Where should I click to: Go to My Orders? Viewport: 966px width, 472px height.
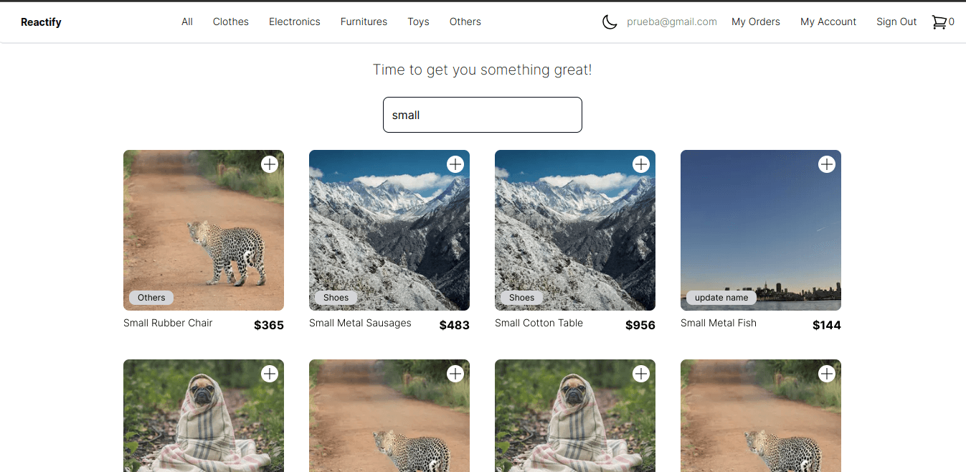[755, 22]
